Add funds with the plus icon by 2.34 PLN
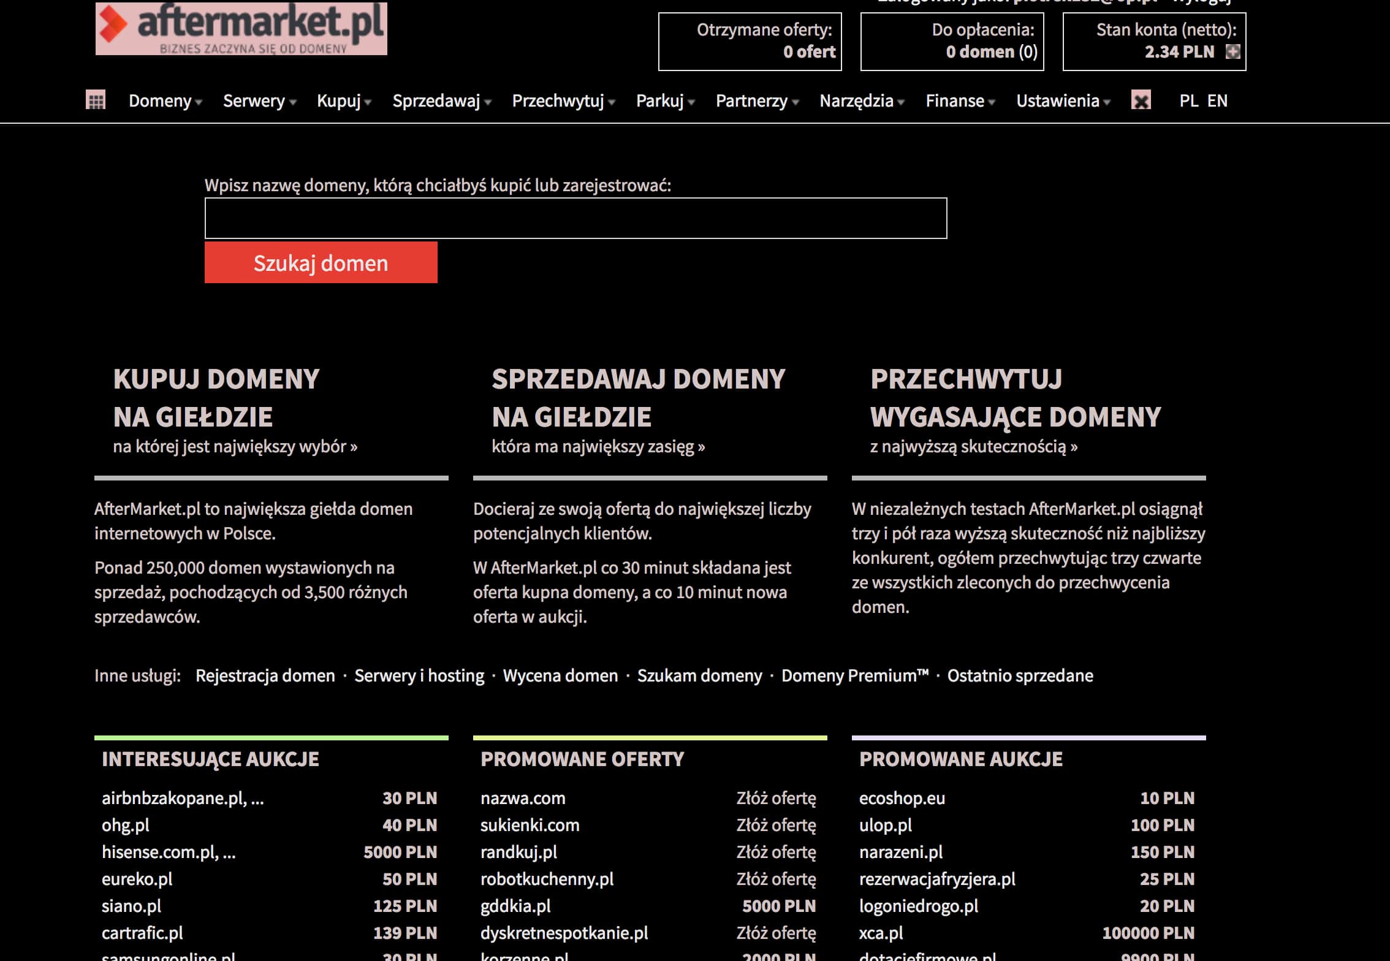 point(1232,51)
